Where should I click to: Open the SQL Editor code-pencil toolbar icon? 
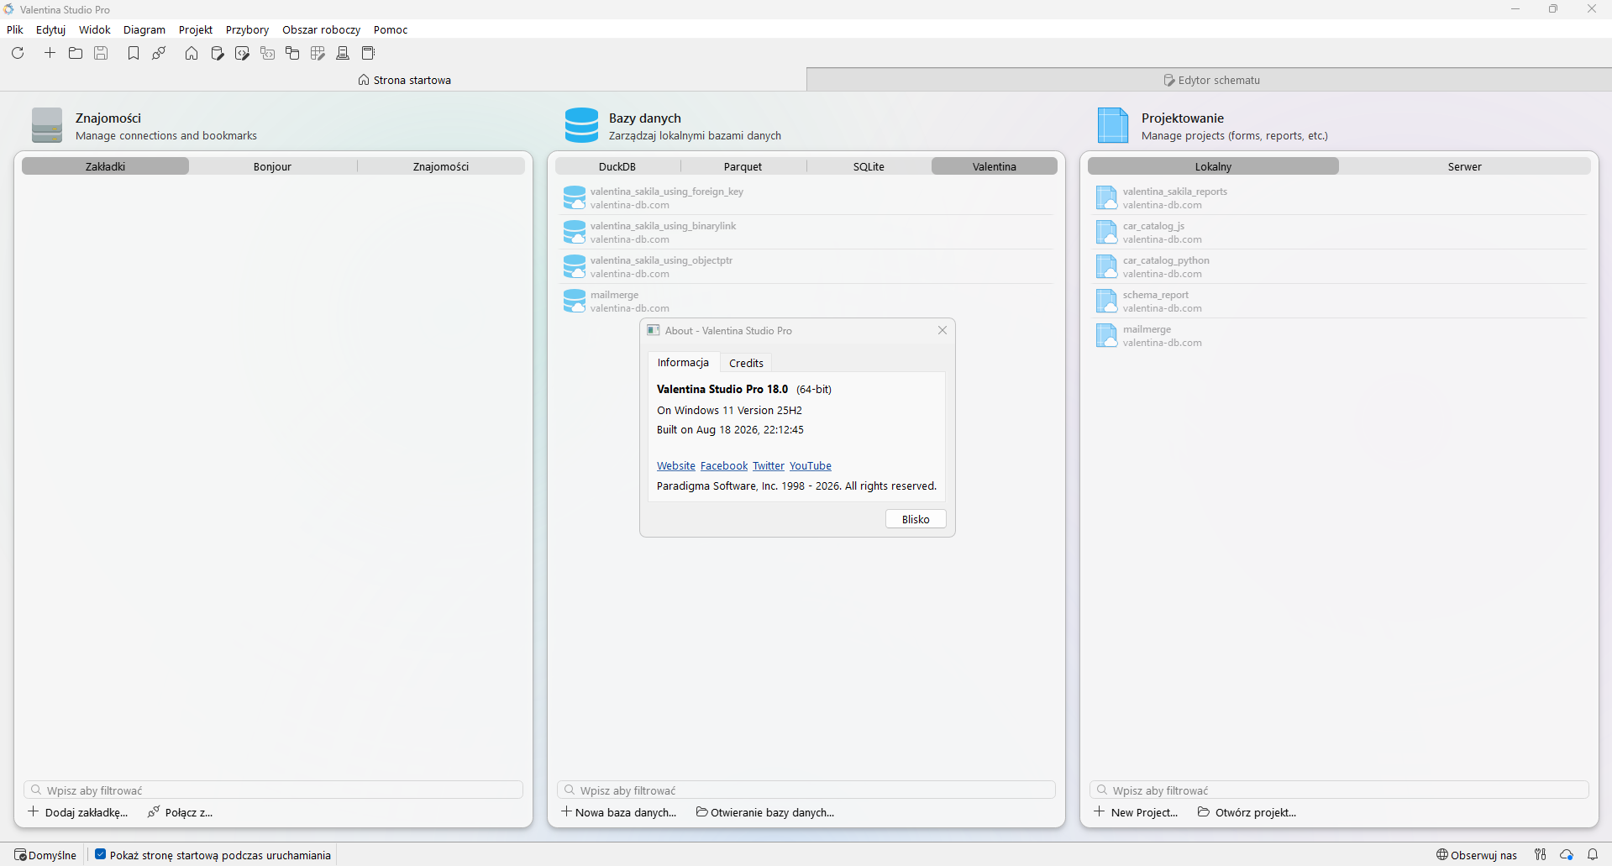(243, 53)
